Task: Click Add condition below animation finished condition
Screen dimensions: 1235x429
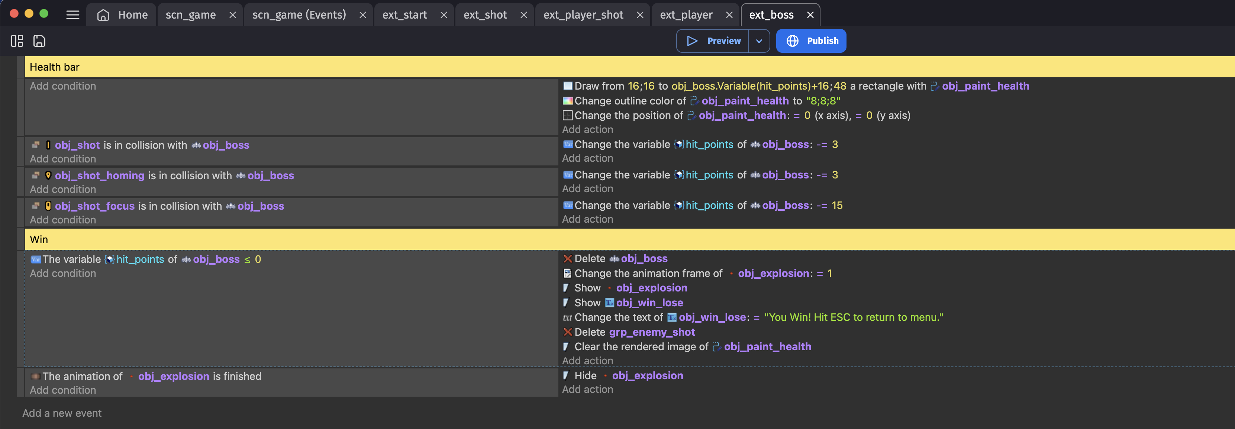Action: pyautogui.click(x=63, y=391)
